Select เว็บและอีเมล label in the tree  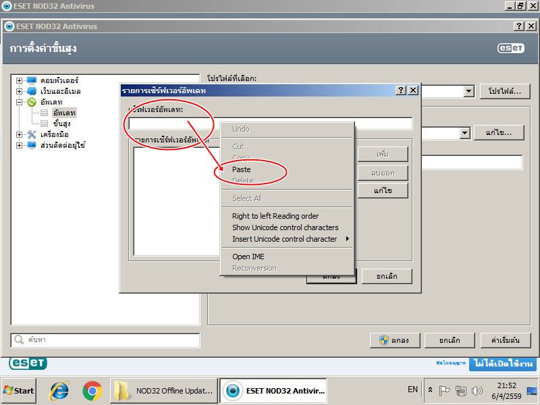pos(60,91)
